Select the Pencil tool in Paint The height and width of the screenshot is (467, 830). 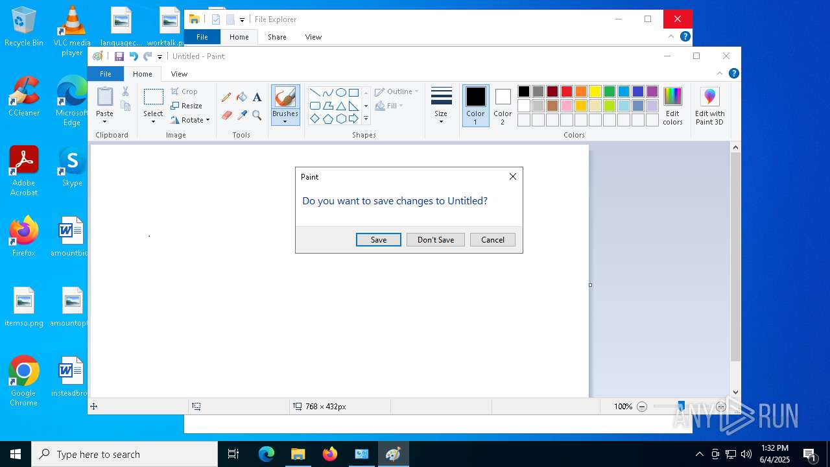click(226, 97)
